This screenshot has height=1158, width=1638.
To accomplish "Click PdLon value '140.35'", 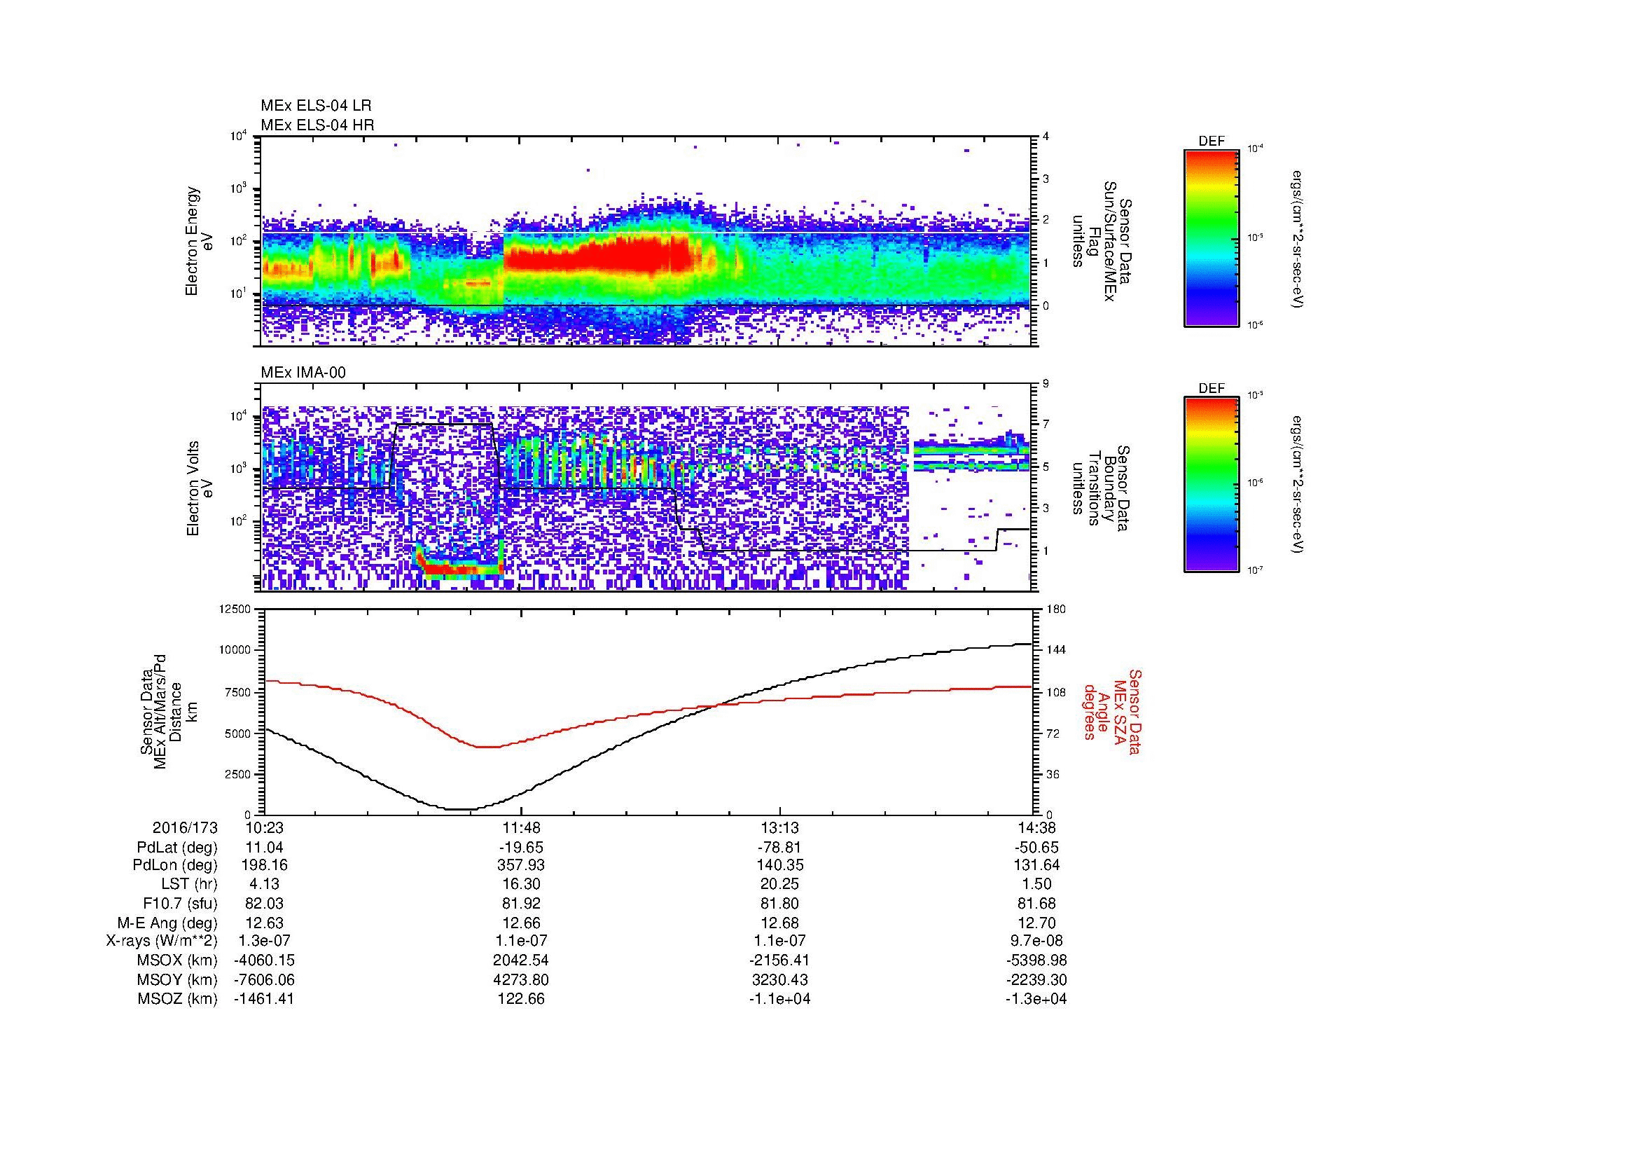I will (x=779, y=865).
